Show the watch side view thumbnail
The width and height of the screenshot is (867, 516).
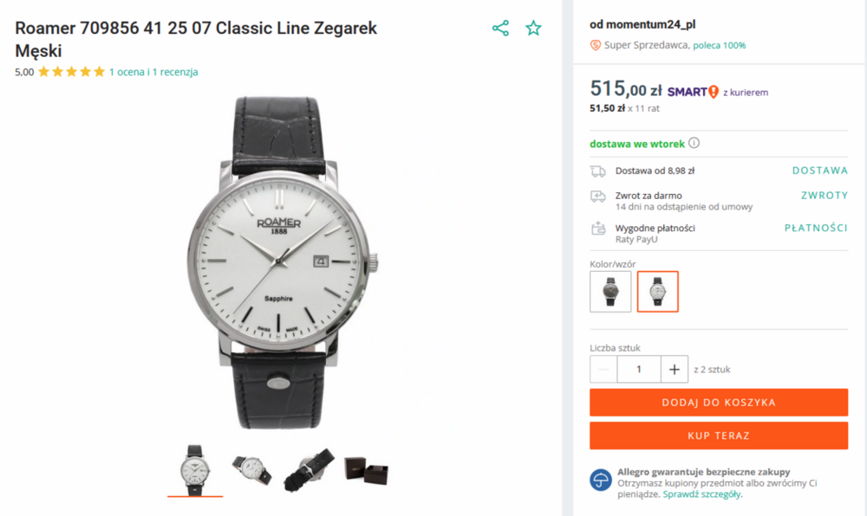pyautogui.click(x=251, y=469)
